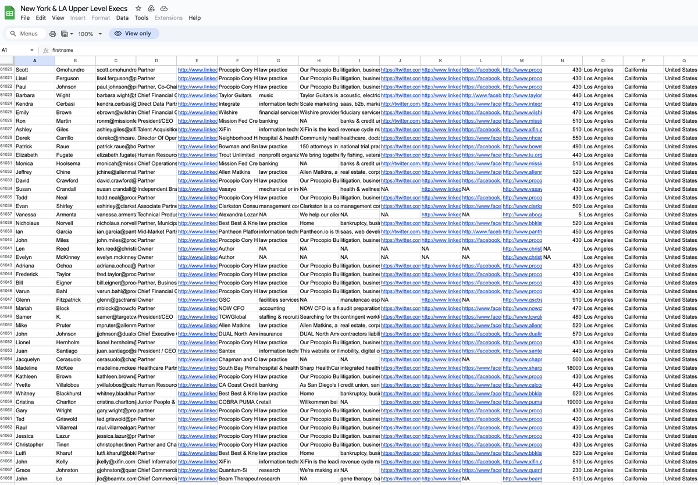Image resolution: width=698 pixels, height=485 pixels.
Task: Click the print icon in toolbar
Action: [53, 34]
